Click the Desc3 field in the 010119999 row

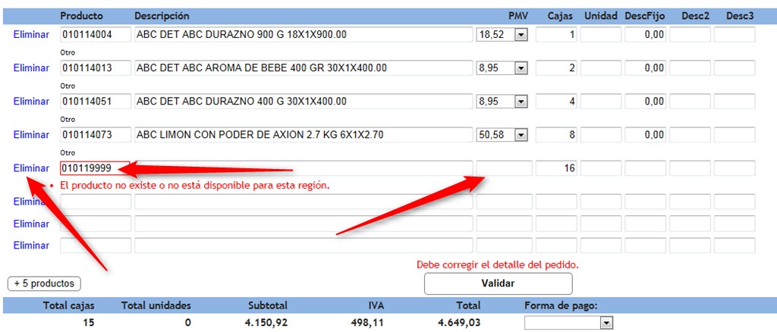click(x=735, y=168)
